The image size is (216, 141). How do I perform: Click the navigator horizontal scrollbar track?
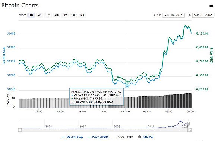(x=104, y=130)
